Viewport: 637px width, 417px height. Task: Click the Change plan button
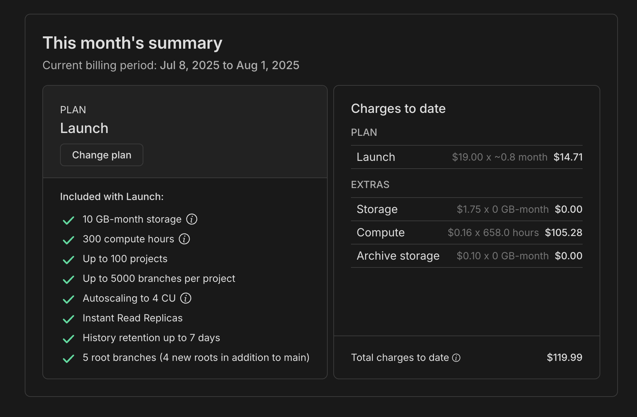[101, 155]
